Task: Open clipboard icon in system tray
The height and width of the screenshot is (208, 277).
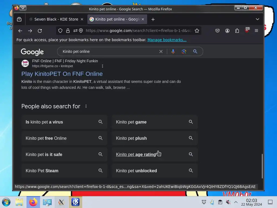Action: (x=220, y=202)
